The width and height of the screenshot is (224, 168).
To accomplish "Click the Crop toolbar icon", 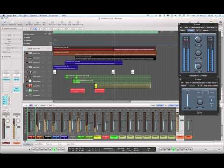I will pos(70,23).
